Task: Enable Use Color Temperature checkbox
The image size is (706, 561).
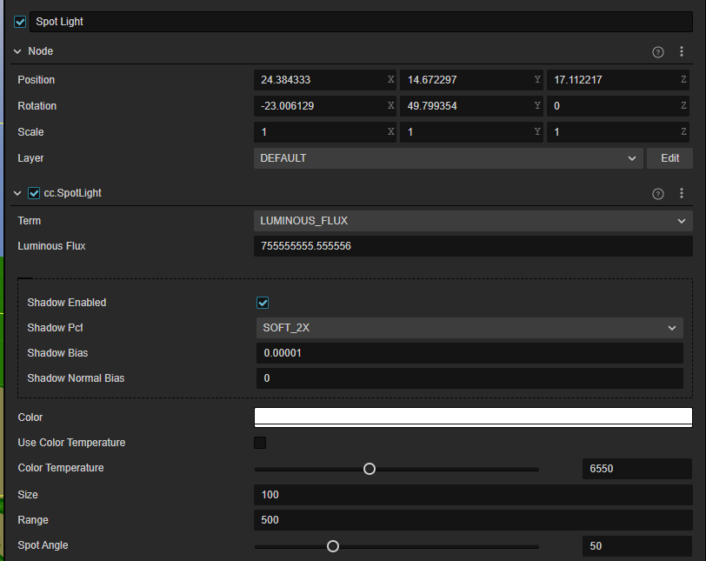Action: tap(260, 443)
